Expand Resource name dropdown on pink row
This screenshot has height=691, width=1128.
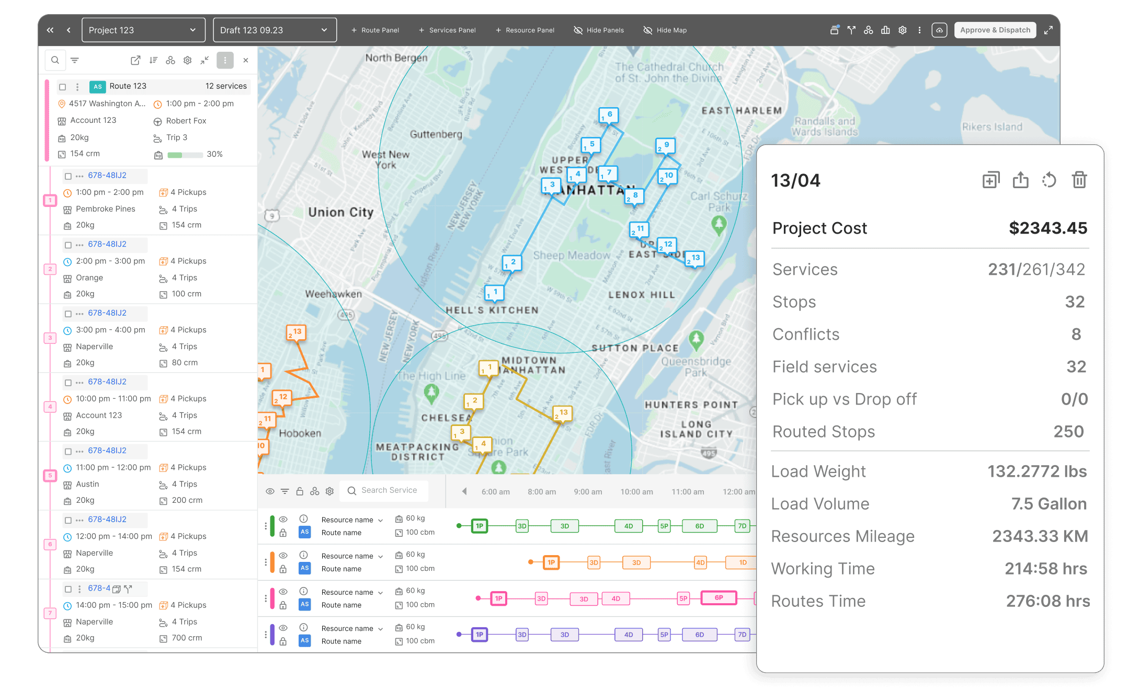381,592
